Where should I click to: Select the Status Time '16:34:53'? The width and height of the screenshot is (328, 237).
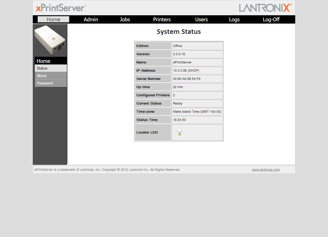point(179,120)
